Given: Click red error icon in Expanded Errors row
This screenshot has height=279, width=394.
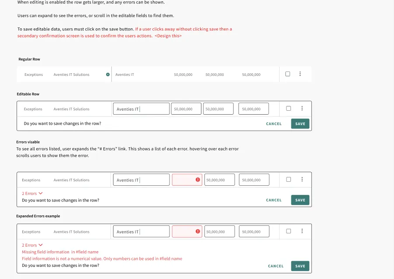Looking at the screenshot, I should [198, 231].
